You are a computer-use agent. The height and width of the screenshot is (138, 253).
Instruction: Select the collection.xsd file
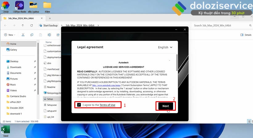pyautogui.click(x=52, y=45)
